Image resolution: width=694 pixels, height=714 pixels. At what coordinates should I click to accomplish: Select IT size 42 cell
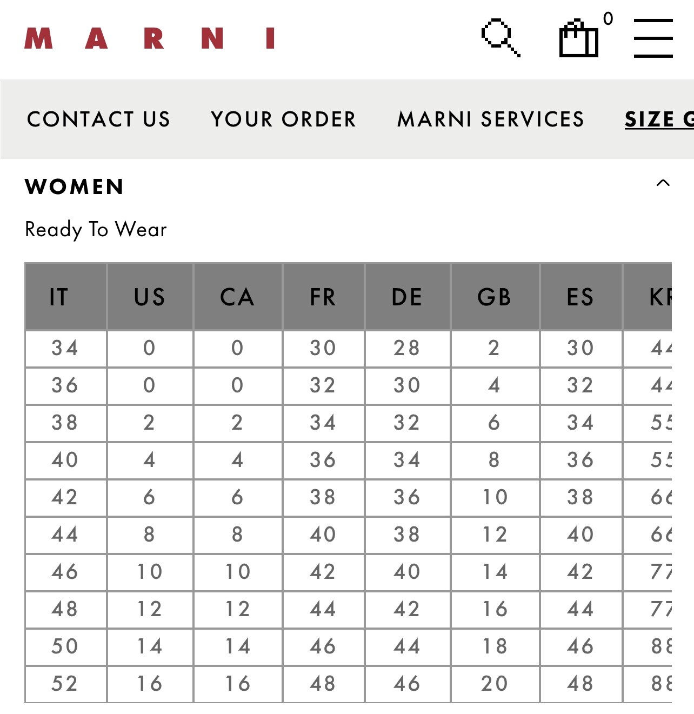(x=65, y=497)
